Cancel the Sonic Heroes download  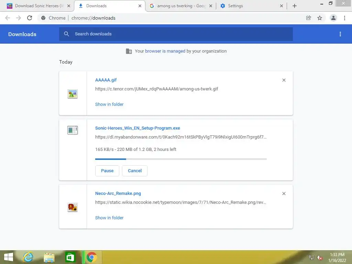click(x=135, y=171)
